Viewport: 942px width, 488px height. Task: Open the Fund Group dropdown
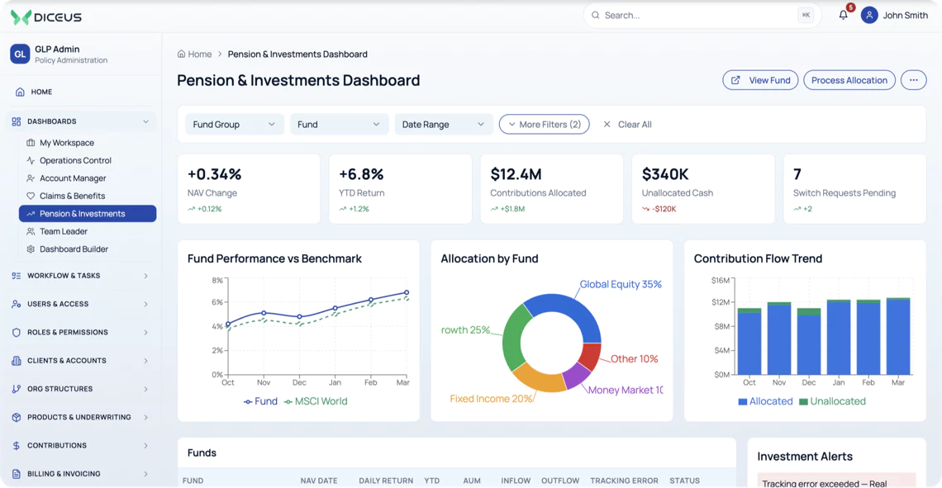click(235, 124)
